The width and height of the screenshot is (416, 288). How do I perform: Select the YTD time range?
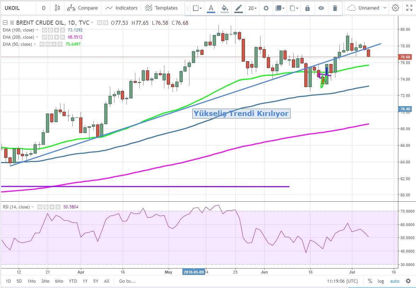coord(73,281)
